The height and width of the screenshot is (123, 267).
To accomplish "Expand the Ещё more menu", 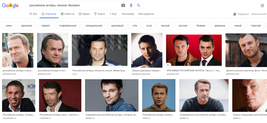I will coord(113,14).
